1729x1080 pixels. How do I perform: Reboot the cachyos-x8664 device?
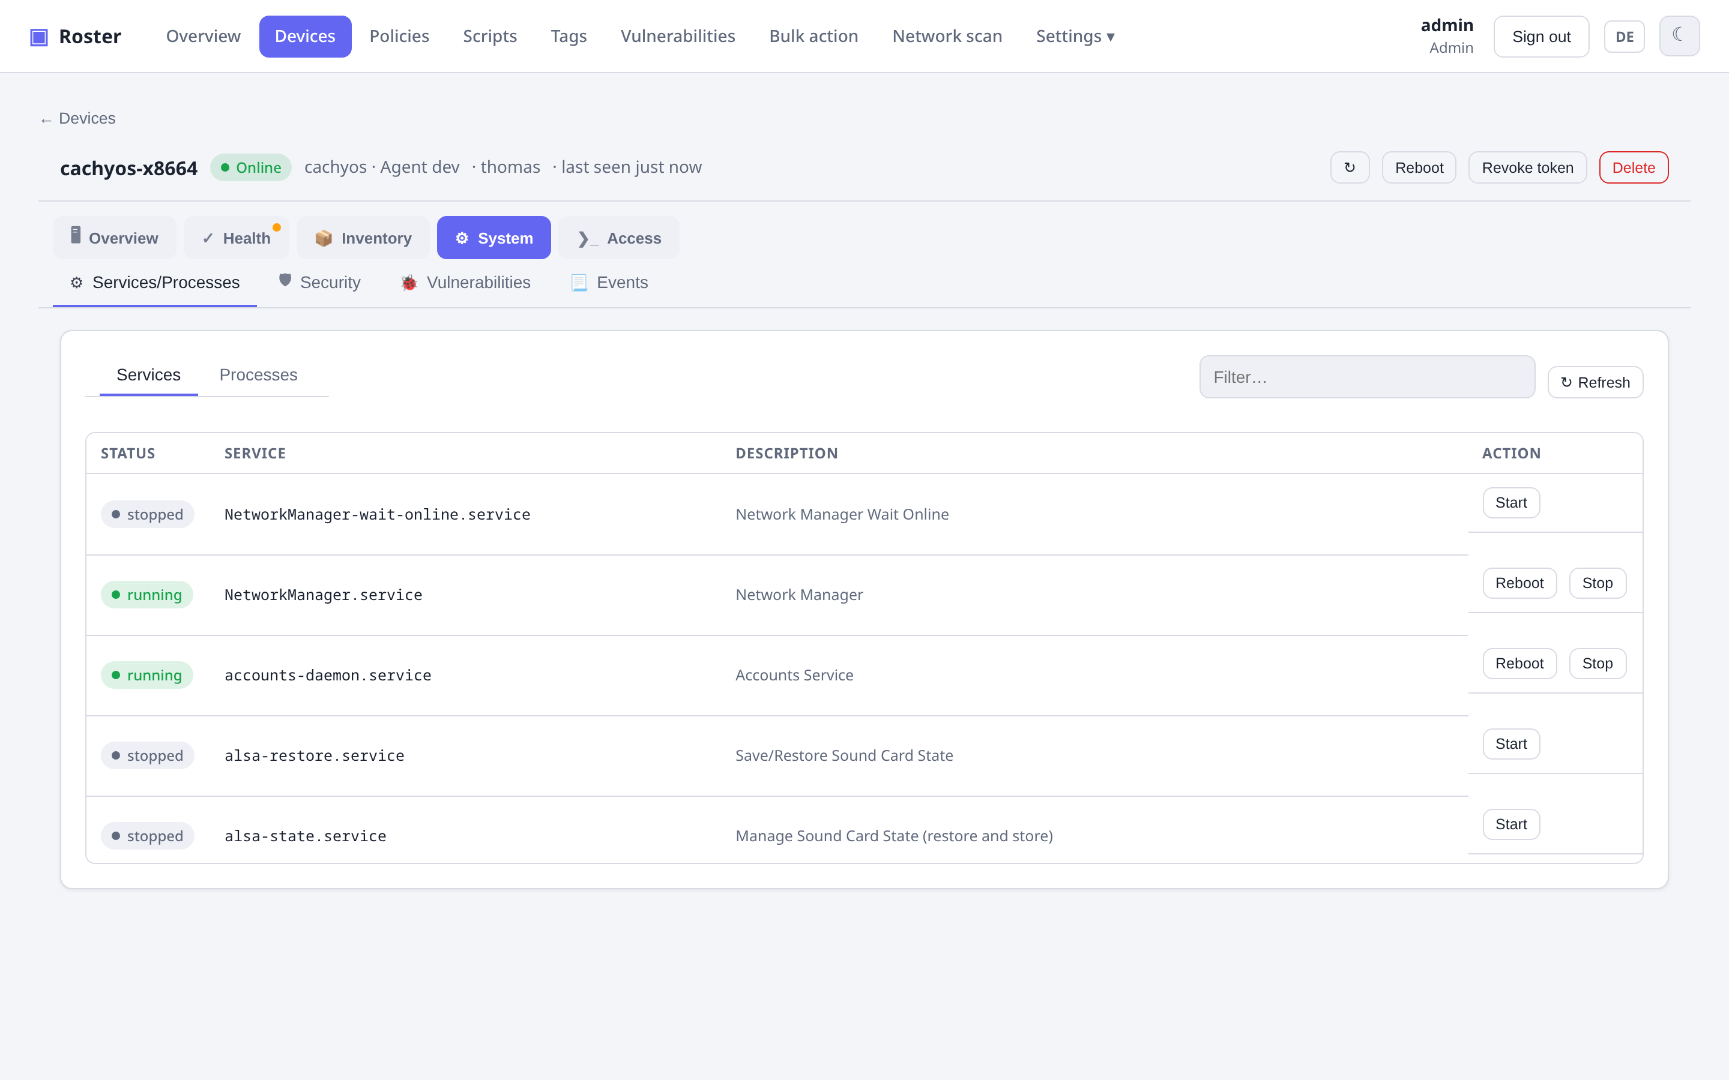(x=1419, y=167)
